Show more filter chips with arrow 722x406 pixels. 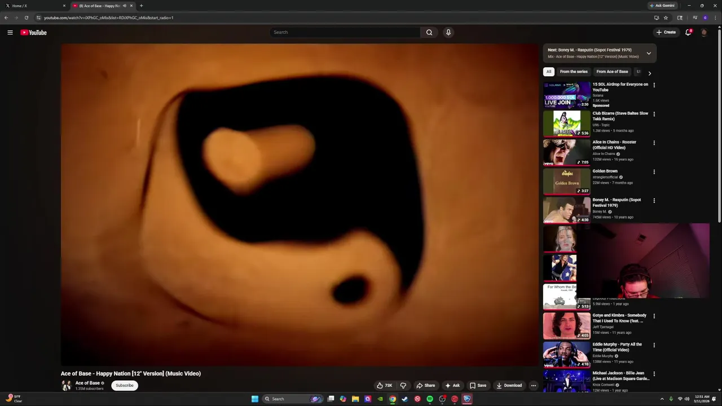click(649, 73)
